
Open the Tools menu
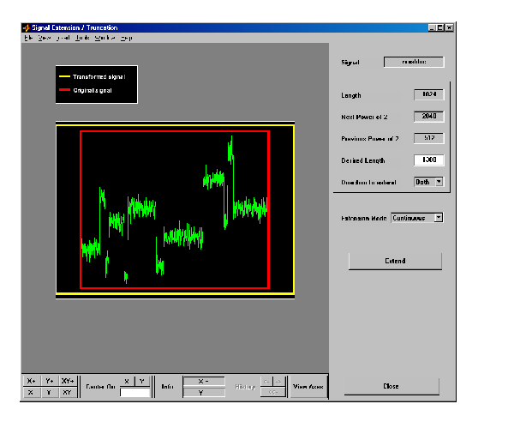coord(82,38)
